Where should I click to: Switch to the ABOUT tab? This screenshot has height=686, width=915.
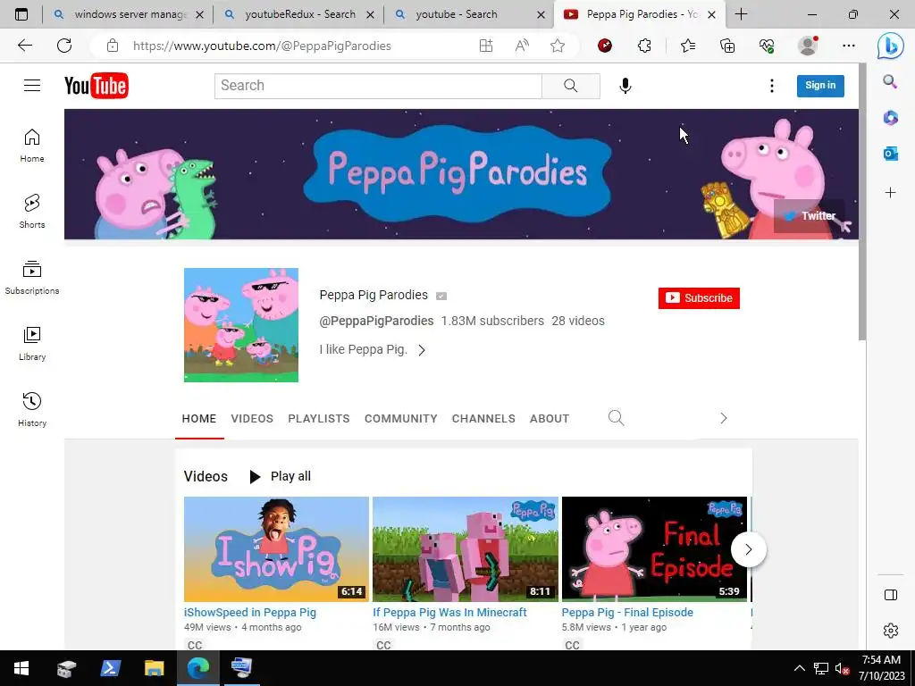(550, 418)
